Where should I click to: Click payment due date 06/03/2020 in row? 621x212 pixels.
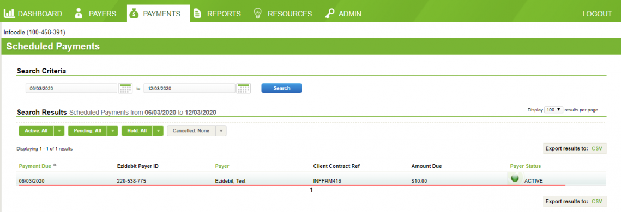coord(32,181)
